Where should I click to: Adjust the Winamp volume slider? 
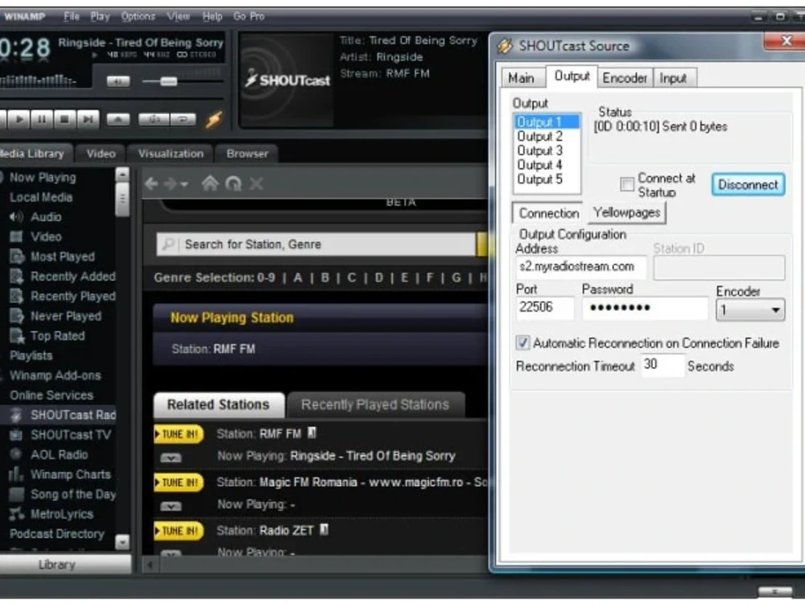click(x=168, y=81)
